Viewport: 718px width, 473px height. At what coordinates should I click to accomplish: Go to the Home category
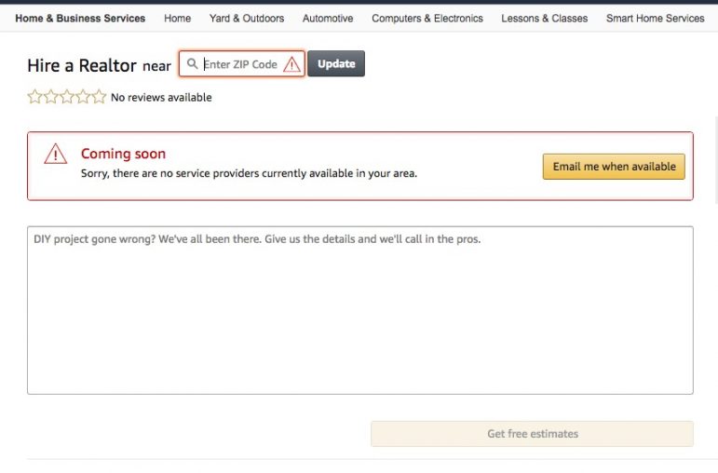coord(177,19)
